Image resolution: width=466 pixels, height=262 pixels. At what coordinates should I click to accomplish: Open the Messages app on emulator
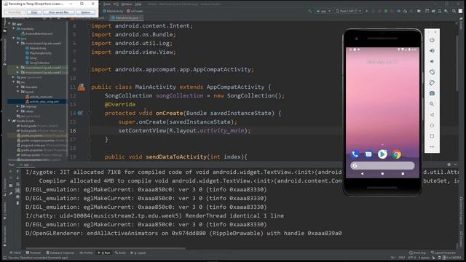(x=368, y=154)
